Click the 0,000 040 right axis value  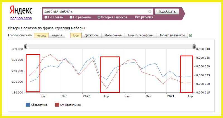point(203,49)
